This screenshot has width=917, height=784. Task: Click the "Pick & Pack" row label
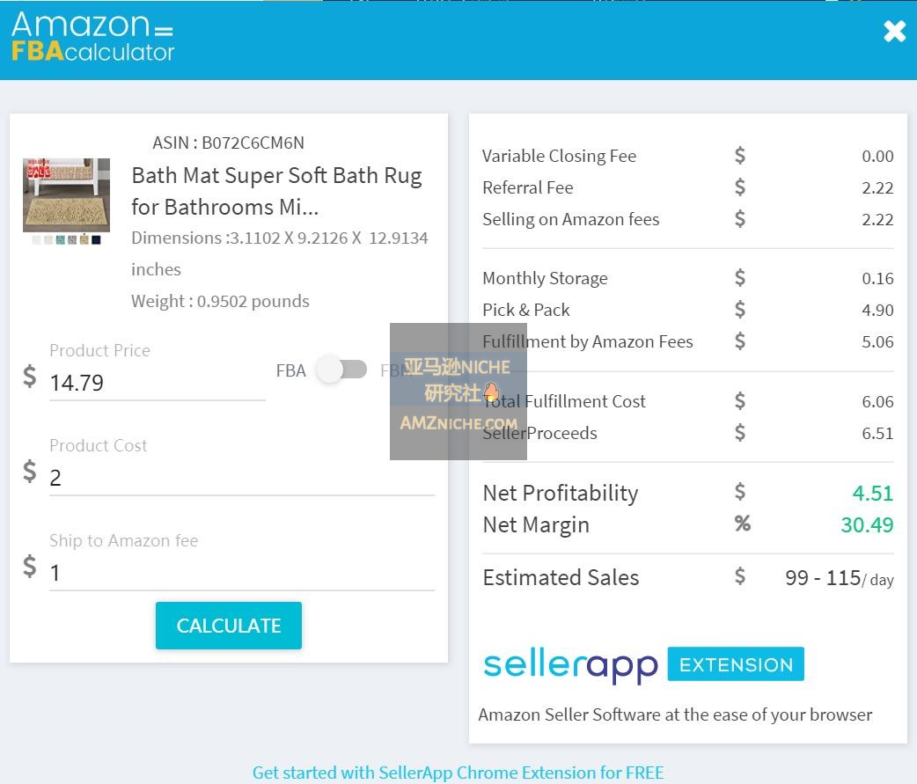click(525, 310)
